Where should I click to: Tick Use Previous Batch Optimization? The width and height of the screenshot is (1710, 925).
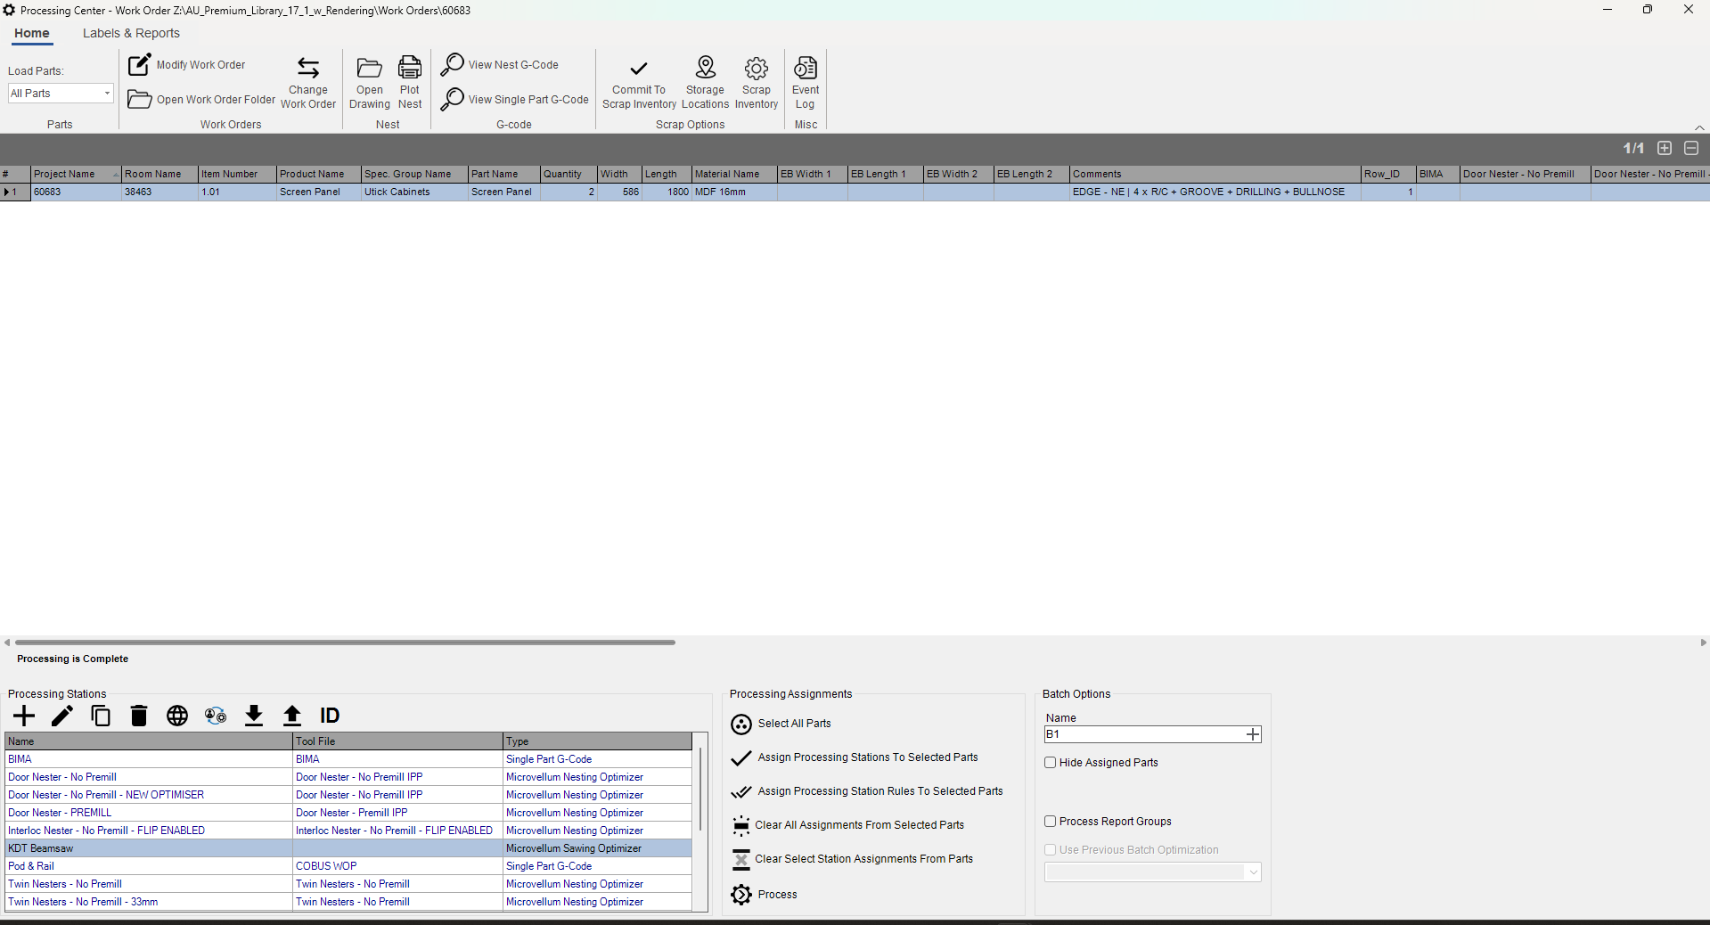[x=1051, y=850]
